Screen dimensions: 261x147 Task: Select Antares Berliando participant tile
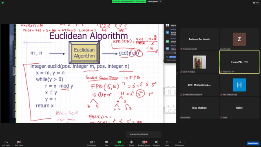tap(199, 39)
